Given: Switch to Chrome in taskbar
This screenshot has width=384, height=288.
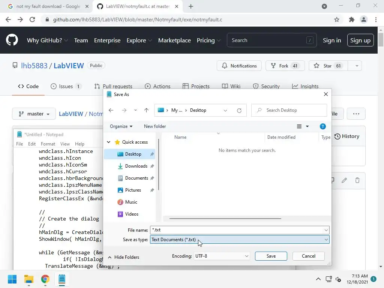Looking at the screenshot, I should pos(45,279).
